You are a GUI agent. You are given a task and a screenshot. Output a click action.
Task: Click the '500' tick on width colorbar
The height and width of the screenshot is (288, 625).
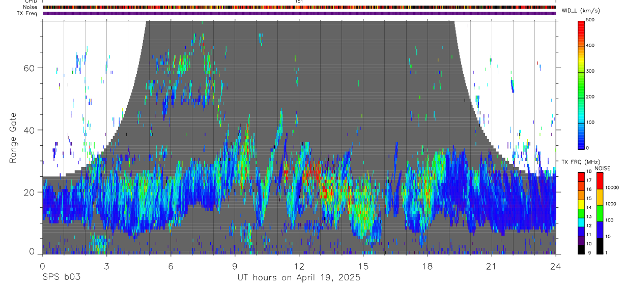pos(591,20)
